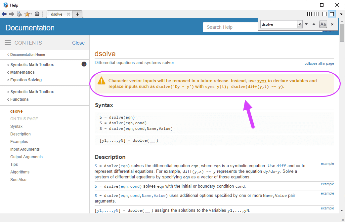This screenshot has width=345, height=222.
Task: Print page using the printer icon
Action: [x=19, y=14]
